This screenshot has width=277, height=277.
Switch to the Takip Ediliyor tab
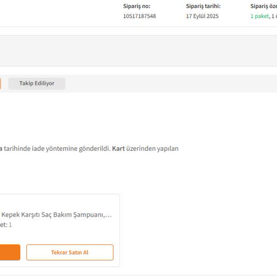(37, 83)
